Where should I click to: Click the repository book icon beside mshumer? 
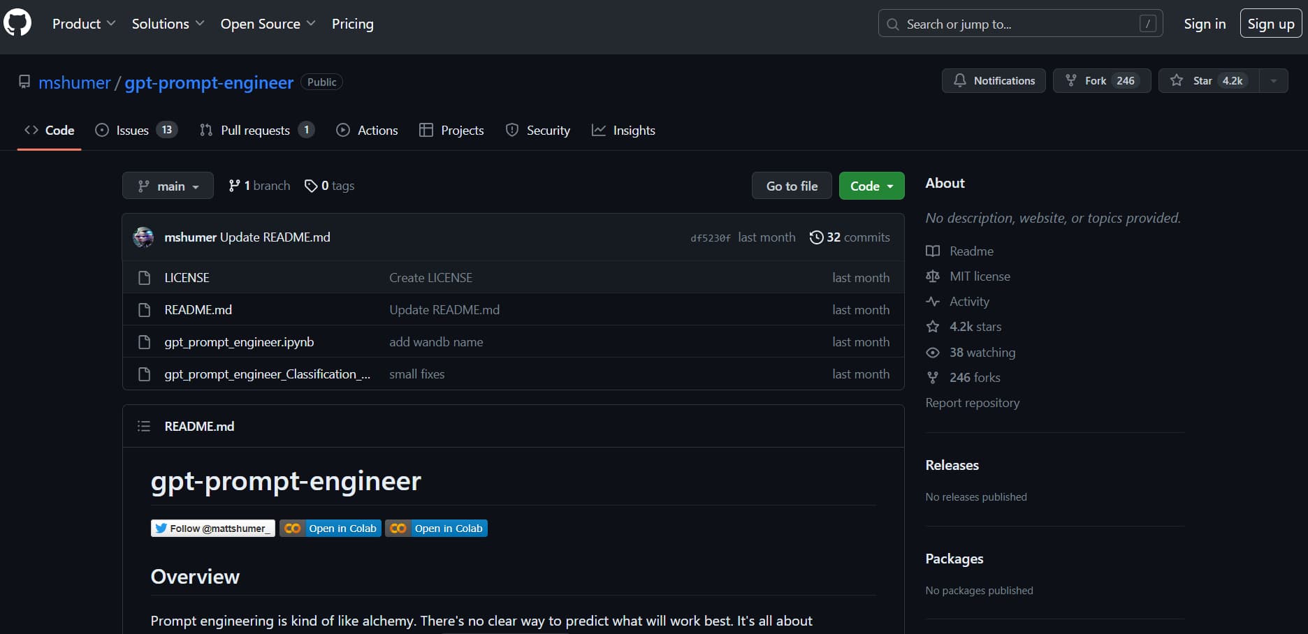pyautogui.click(x=24, y=82)
